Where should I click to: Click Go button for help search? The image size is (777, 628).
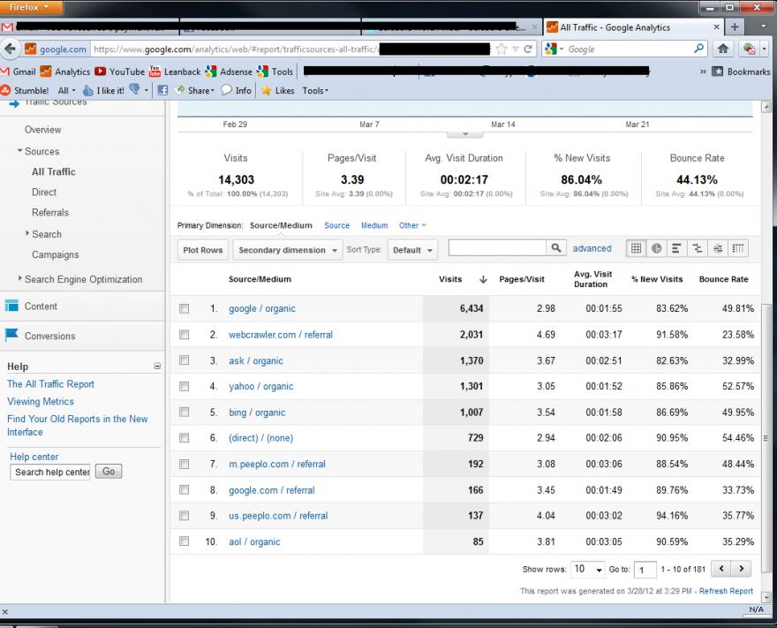point(109,472)
